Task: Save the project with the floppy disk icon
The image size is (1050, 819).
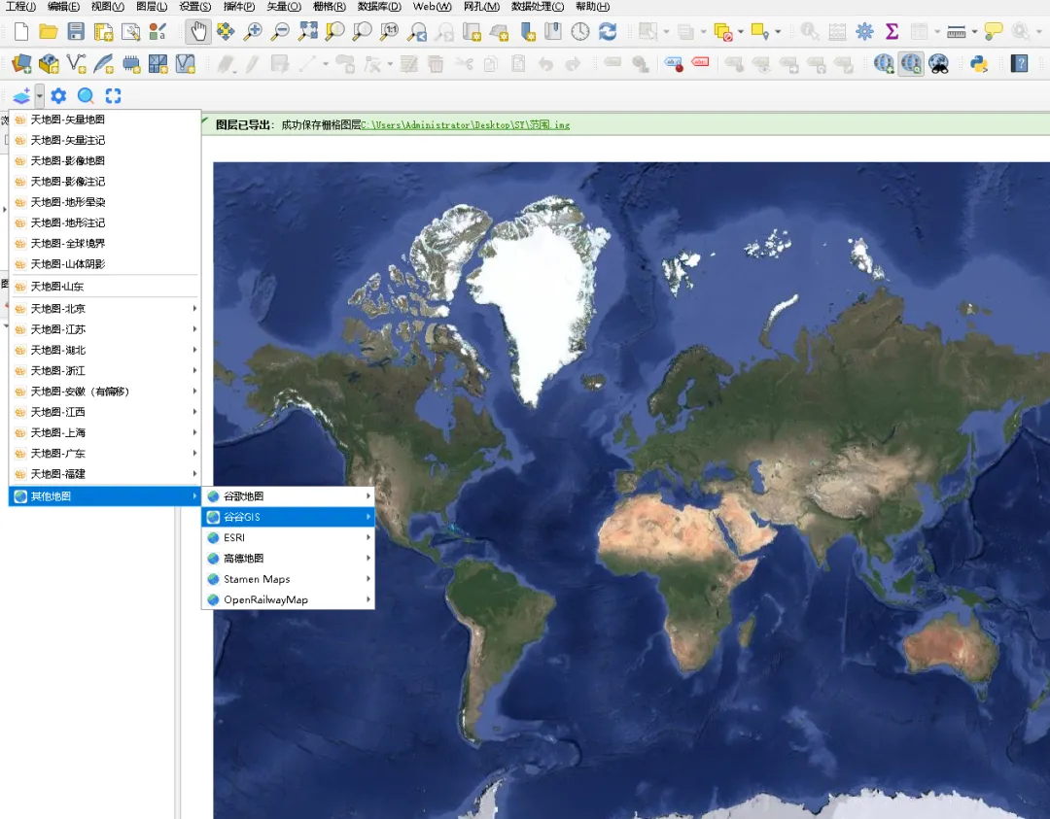Action: pyautogui.click(x=76, y=31)
